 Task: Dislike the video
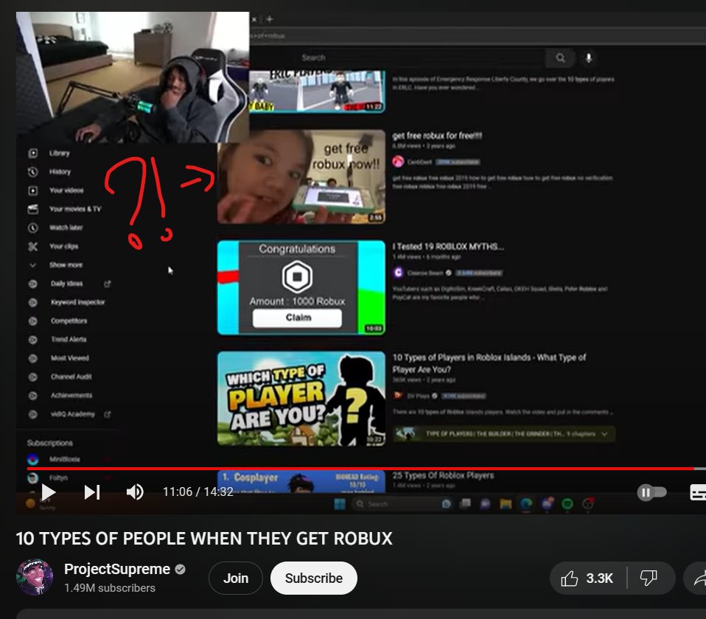pos(649,578)
